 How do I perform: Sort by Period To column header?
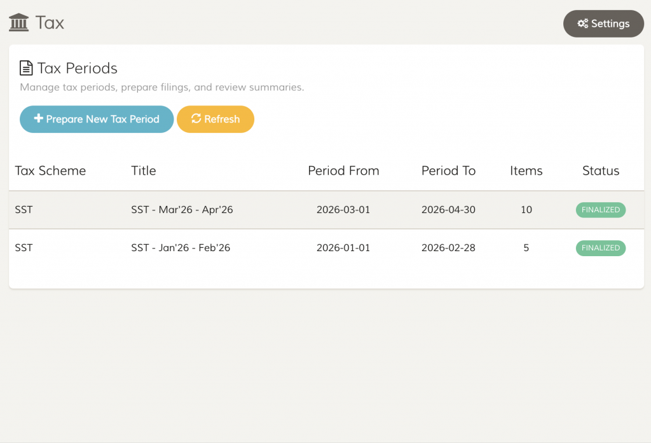[448, 170]
